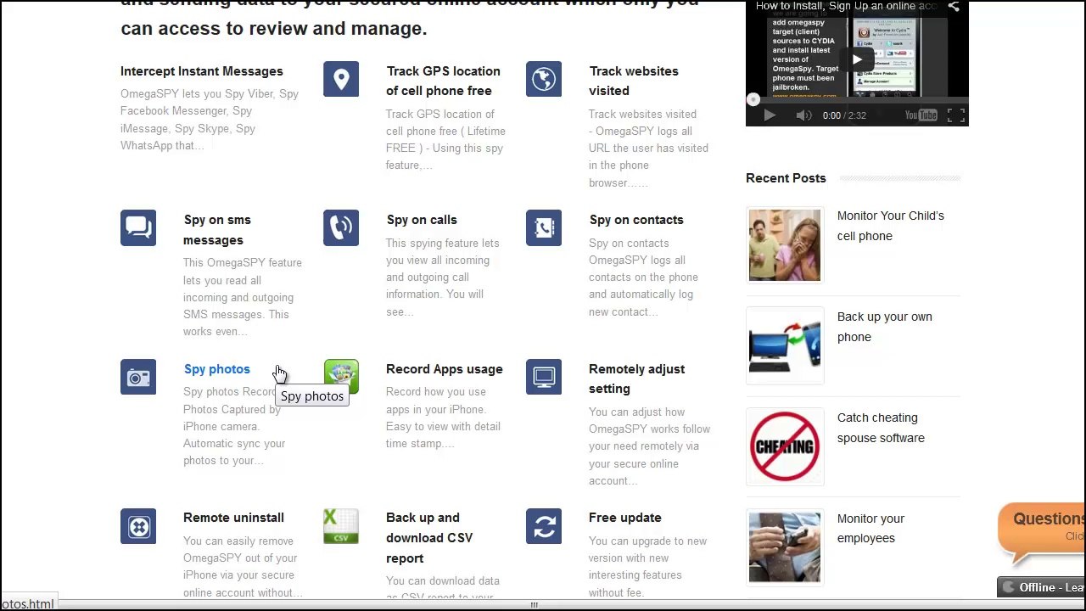This screenshot has height=611, width=1086.
Task: Click the Remote uninstall icon
Action: click(x=138, y=526)
